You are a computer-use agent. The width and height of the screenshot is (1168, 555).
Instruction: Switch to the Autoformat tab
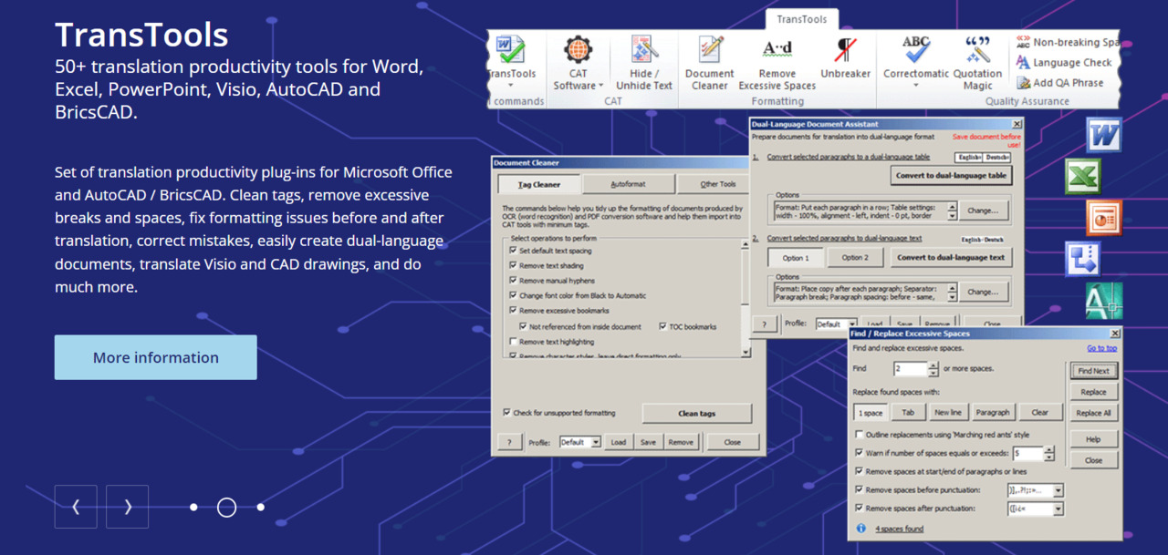[x=628, y=184]
